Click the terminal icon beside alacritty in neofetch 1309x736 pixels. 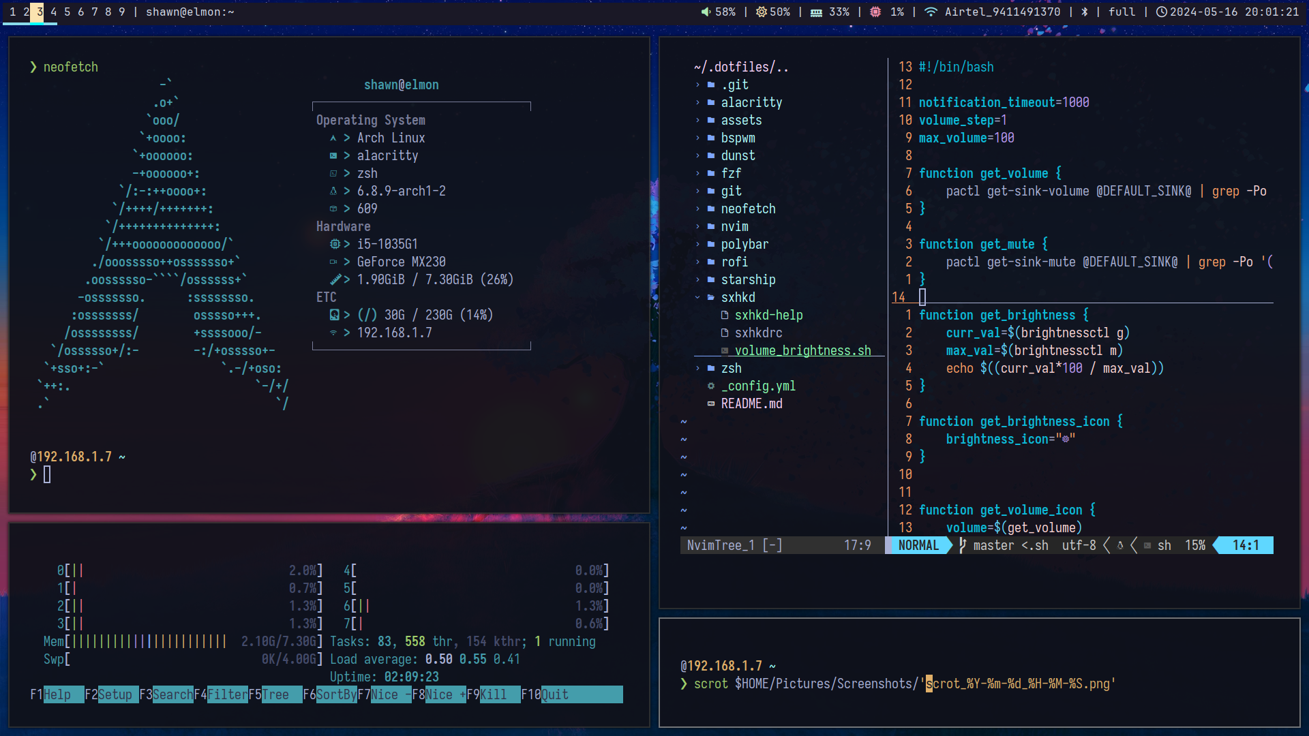point(333,155)
